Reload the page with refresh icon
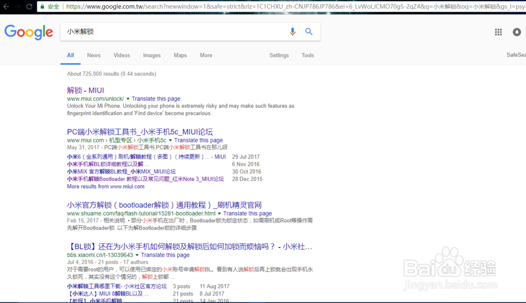 pyautogui.click(x=29, y=6)
